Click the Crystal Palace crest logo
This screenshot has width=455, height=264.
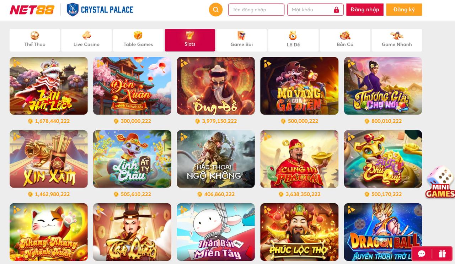[x=73, y=10]
